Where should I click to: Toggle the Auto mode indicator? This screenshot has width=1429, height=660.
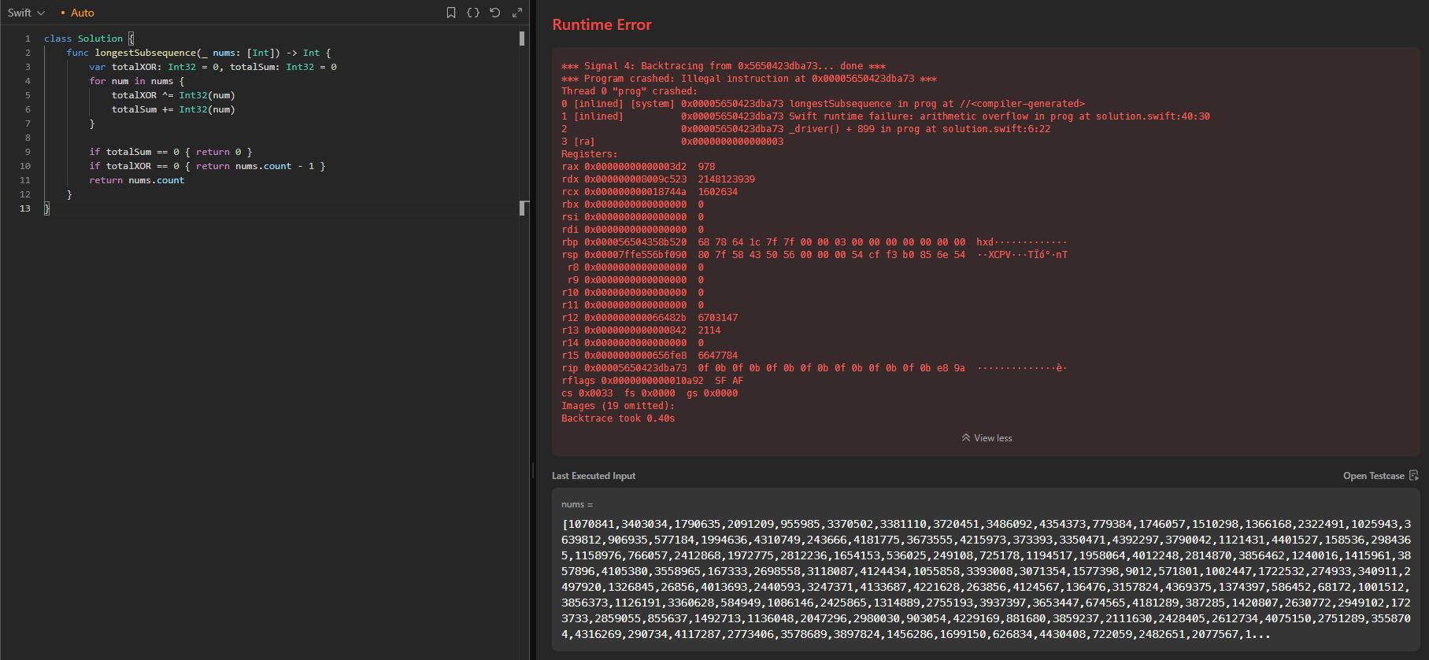[x=78, y=13]
